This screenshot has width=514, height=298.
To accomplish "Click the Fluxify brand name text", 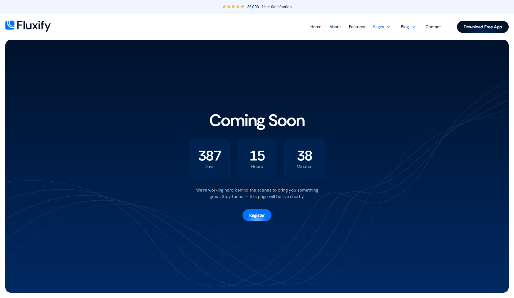I will (33, 25).
